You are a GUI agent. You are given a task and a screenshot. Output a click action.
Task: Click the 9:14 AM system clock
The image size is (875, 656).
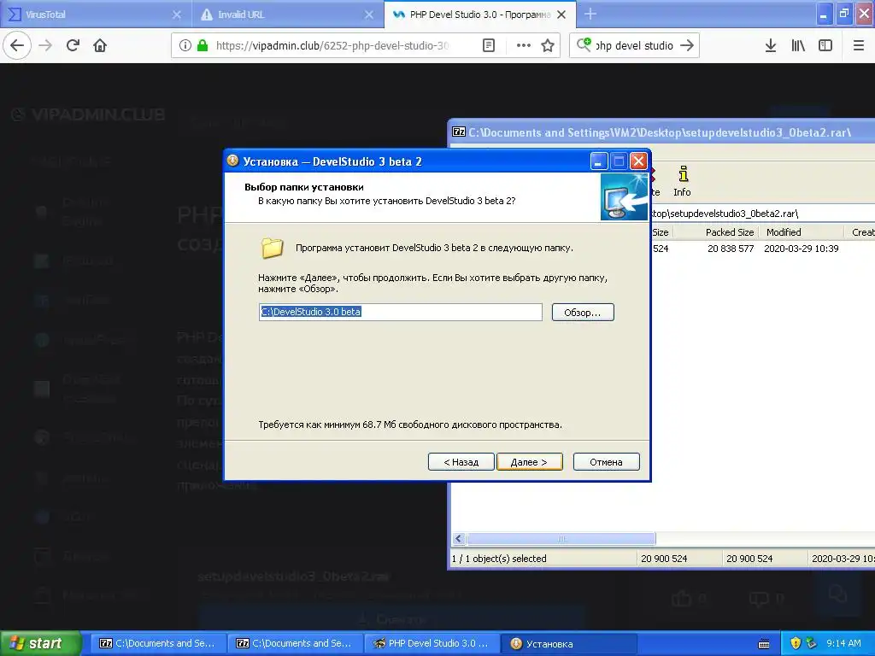tap(843, 643)
